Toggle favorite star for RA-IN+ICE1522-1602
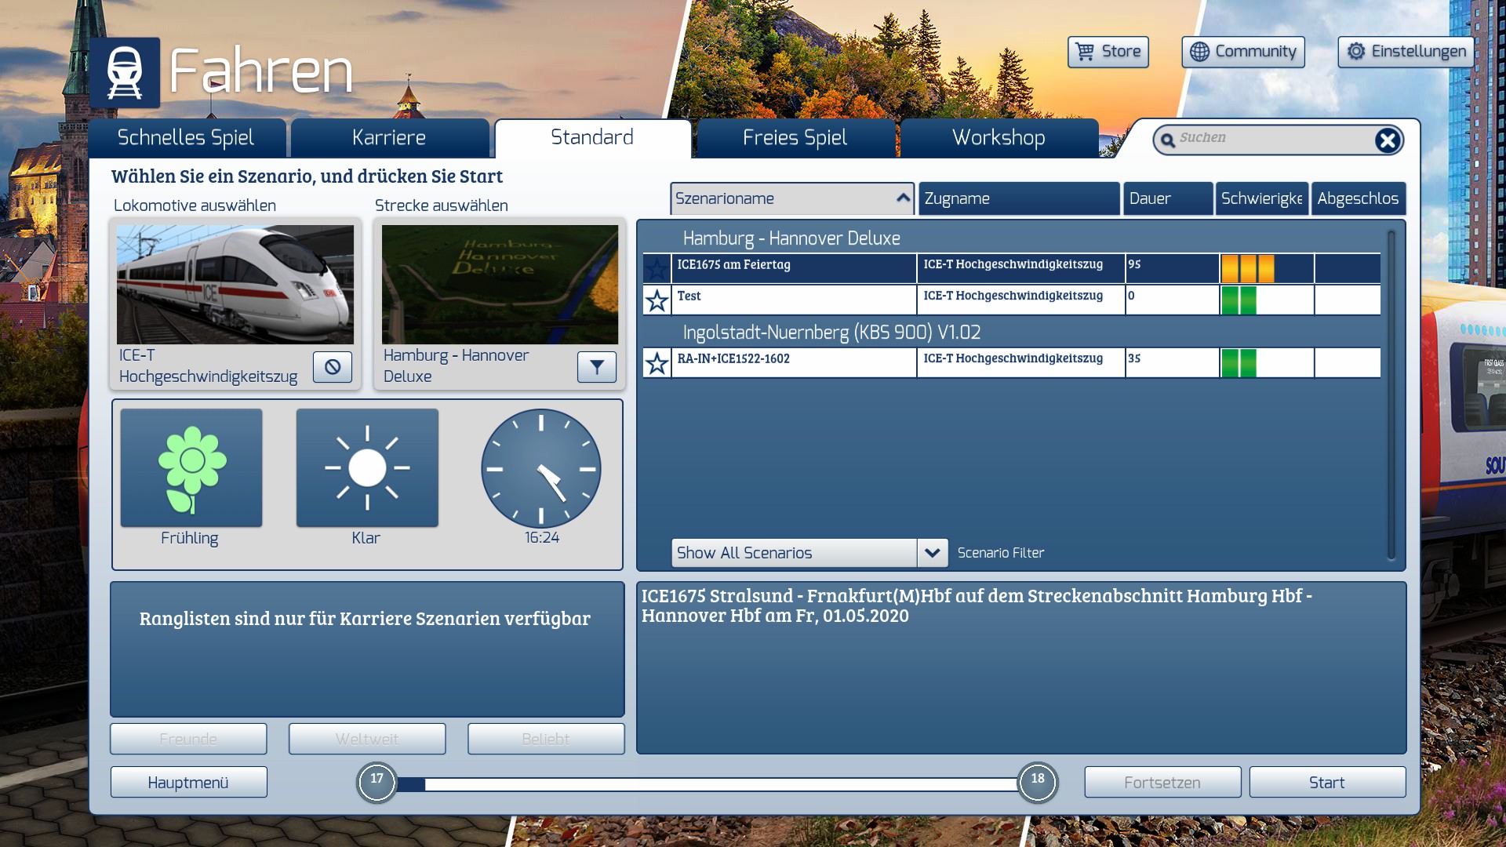 tap(657, 363)
